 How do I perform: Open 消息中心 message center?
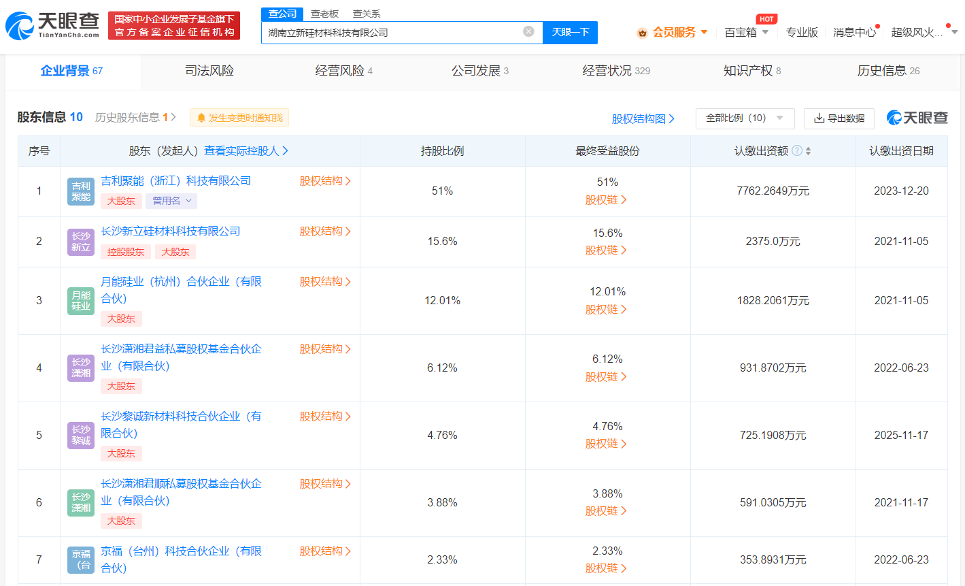(x=853, y=31)
